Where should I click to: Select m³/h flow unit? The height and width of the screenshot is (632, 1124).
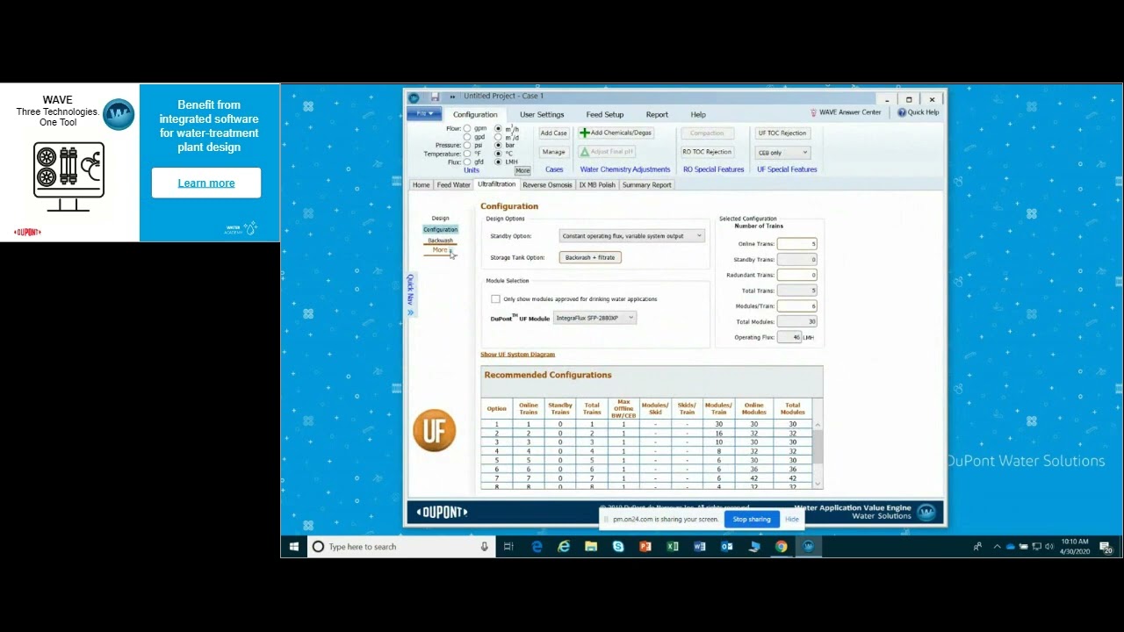tap(498, 129)
